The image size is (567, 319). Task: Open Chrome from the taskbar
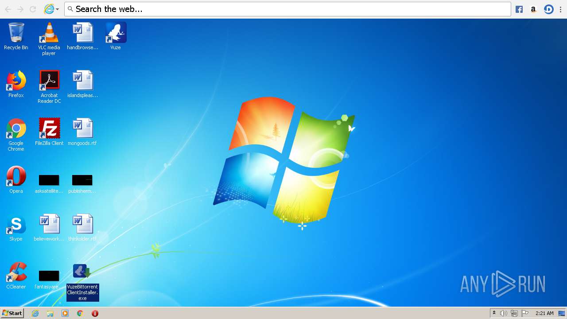(x=80, y=313)
